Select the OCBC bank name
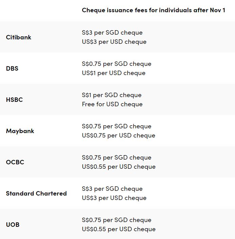Screen dimensions: 235x239 [15, 162]
